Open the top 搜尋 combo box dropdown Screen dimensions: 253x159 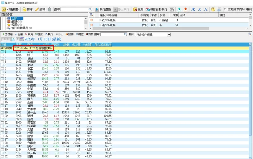click(90, 10)
